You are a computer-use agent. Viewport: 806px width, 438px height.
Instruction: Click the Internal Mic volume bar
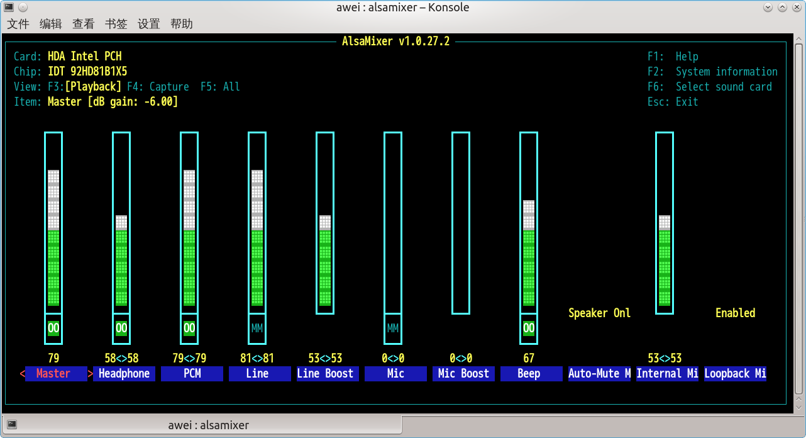tap(665, 223)
